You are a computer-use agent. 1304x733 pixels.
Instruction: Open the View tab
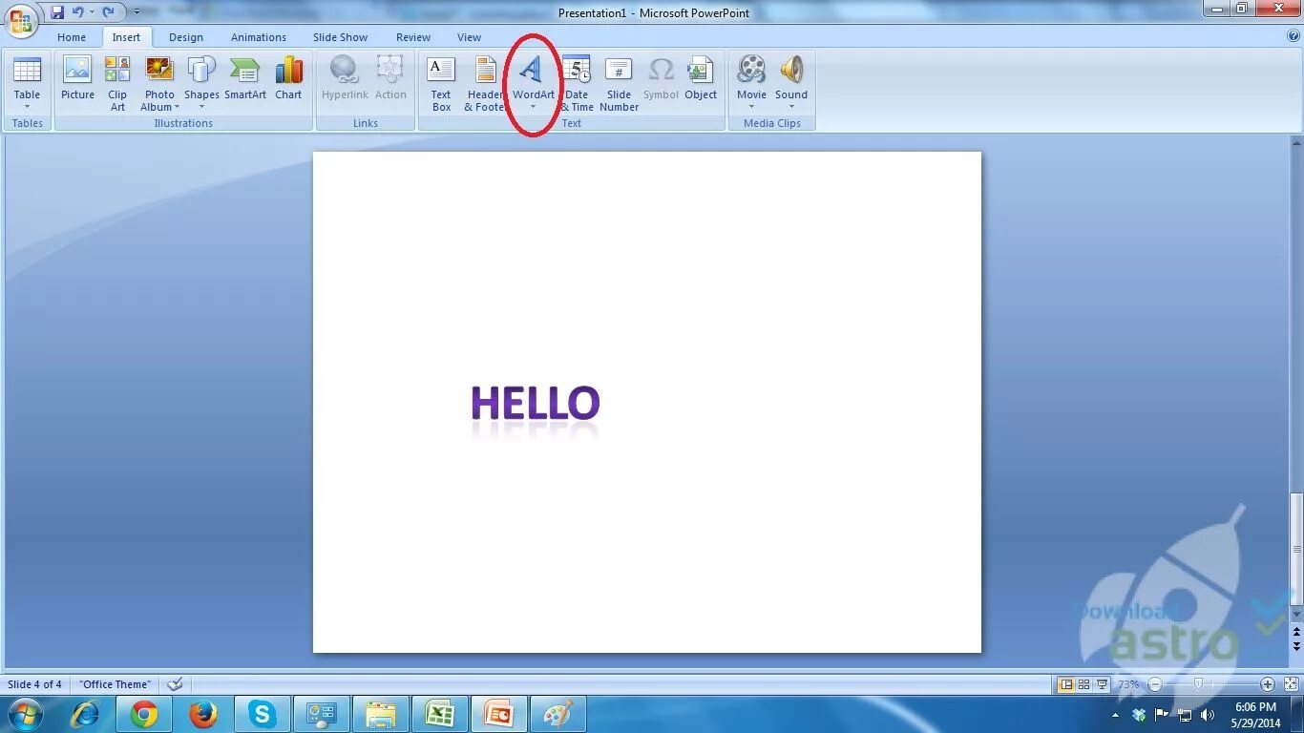[469, 37]
